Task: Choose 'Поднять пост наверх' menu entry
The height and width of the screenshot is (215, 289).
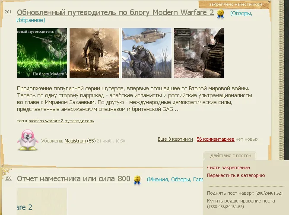Action: 245,193
